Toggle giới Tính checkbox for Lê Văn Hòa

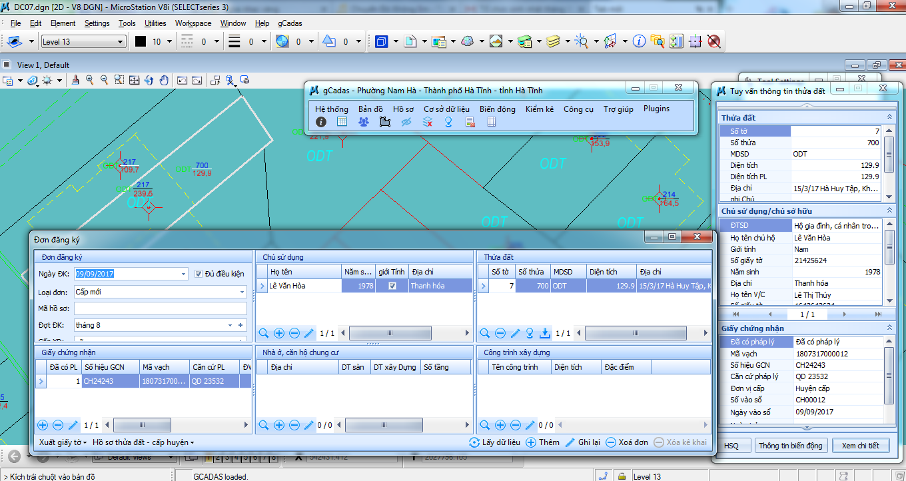pyautogui.click(x=392, y=286)
